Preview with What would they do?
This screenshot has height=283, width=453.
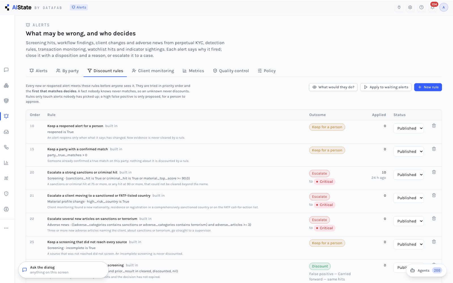[333, 87]
